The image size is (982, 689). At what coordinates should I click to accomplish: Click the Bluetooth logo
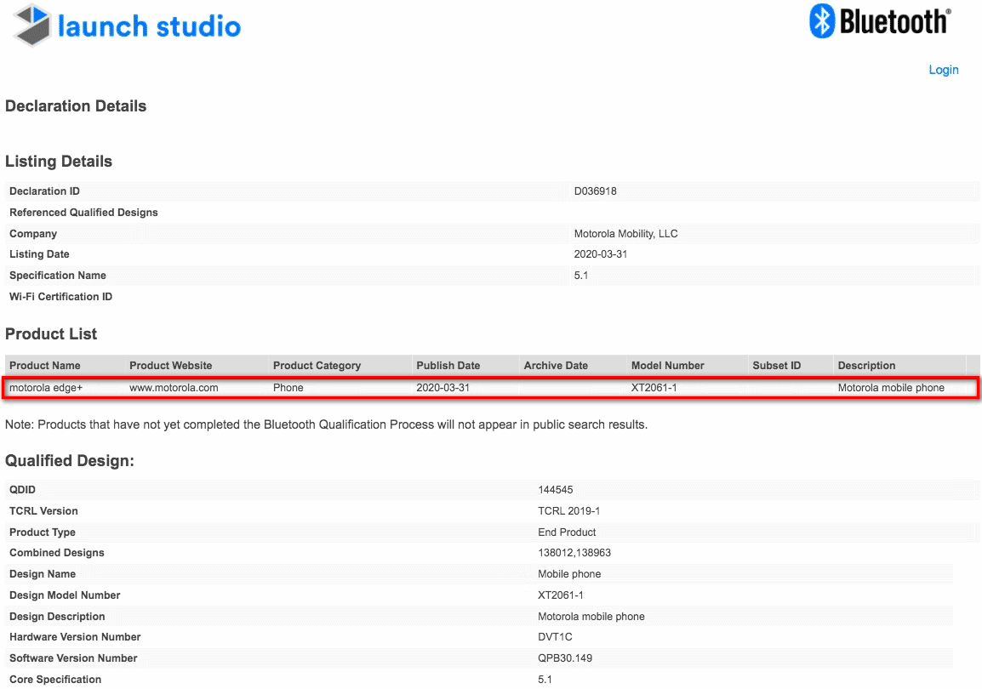pyautogui.click(x=880, y=21)
